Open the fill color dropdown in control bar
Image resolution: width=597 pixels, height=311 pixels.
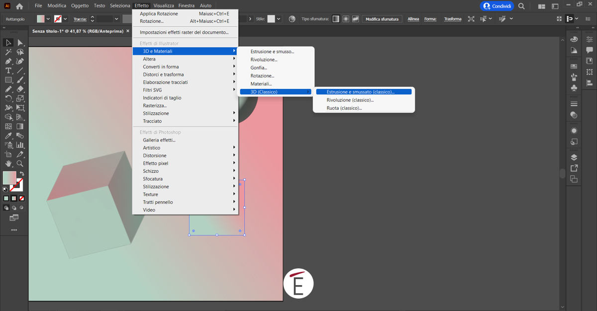pyautogui.click(x=49, y=19)
